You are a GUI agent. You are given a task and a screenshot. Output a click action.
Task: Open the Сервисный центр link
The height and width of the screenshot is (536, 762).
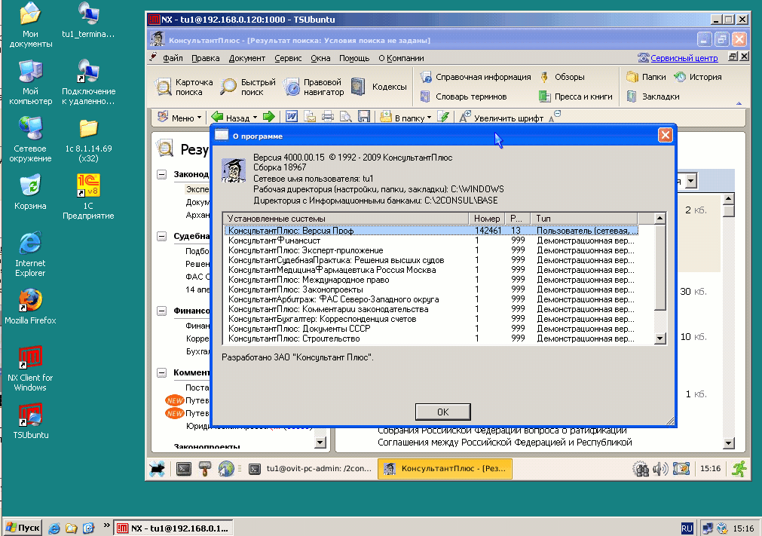point(684,58)
